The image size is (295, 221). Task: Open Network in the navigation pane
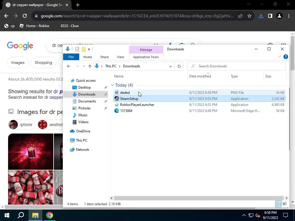(82, 150)
